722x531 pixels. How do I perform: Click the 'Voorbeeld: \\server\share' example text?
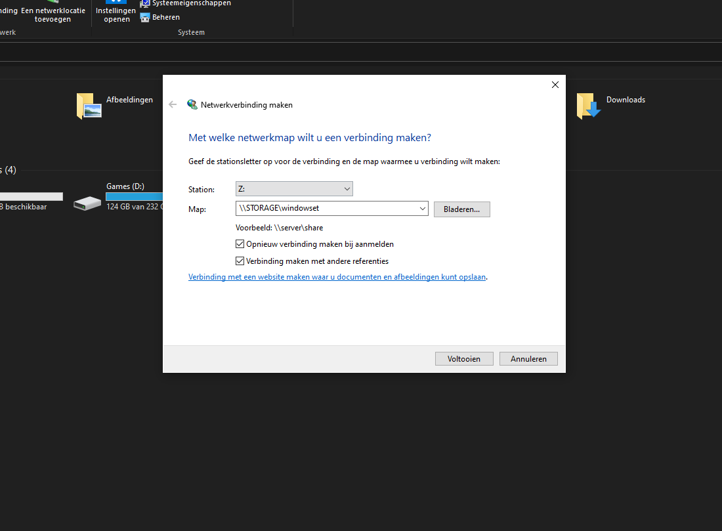pyautogui.click(x=280, y=228)
